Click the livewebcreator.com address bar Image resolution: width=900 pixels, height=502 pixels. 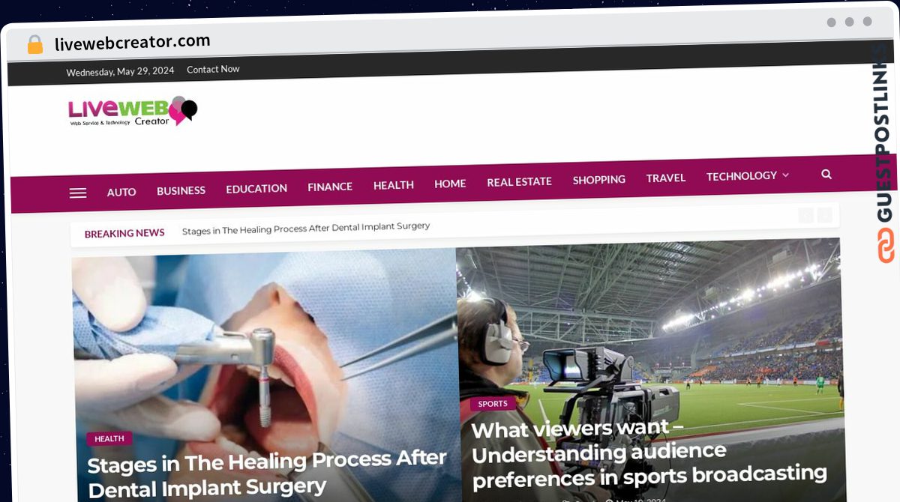133,43
